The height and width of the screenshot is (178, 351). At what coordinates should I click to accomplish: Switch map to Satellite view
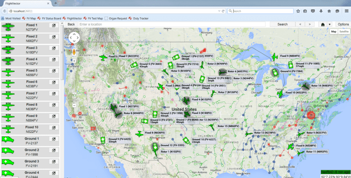(x=344, y=32)
